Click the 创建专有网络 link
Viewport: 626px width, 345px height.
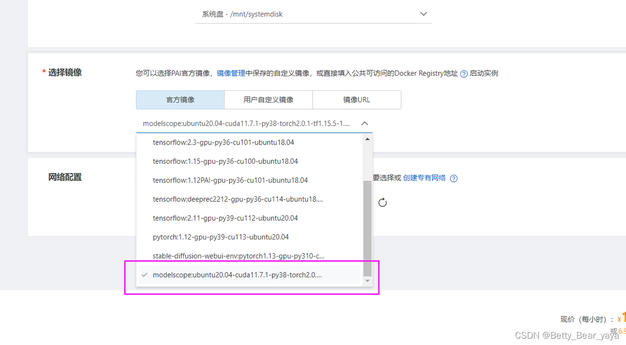[x=424, y=178]
